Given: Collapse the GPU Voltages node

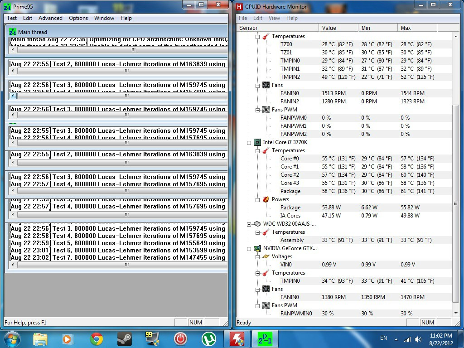Looking at the screenshot, I should (257, 257).
